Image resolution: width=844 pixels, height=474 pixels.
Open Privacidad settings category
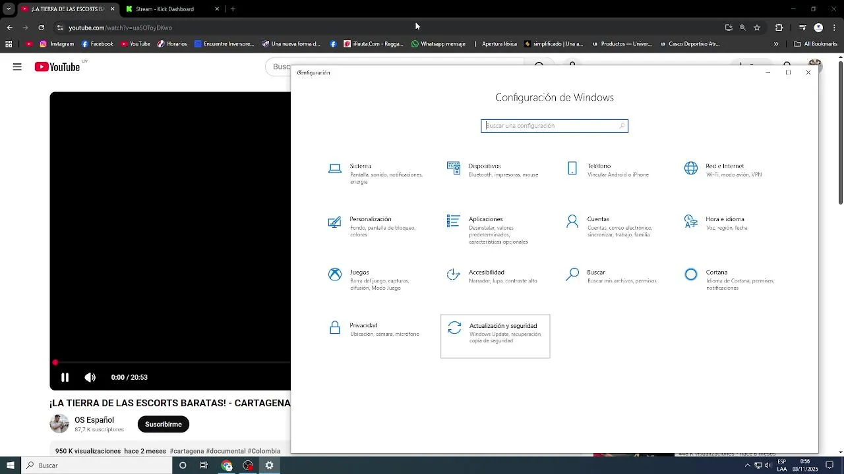pos(376,329)
